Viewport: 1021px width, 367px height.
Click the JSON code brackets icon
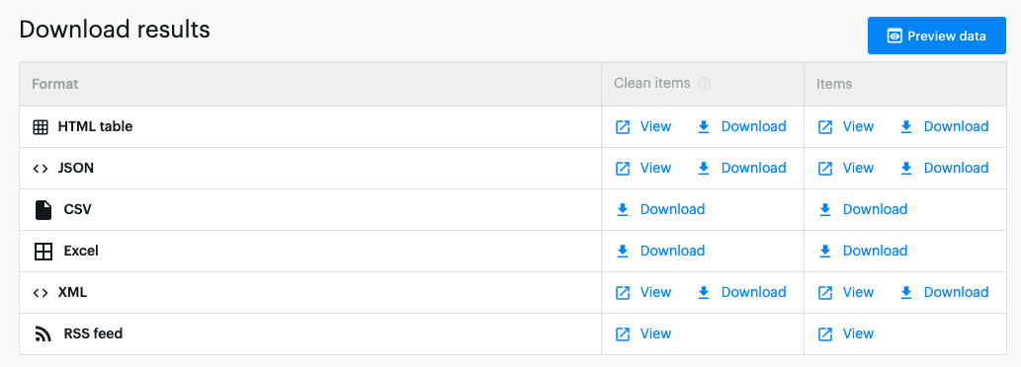(x=41, y=169)
